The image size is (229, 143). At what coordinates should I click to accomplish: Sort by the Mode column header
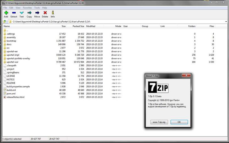(118, 26)
